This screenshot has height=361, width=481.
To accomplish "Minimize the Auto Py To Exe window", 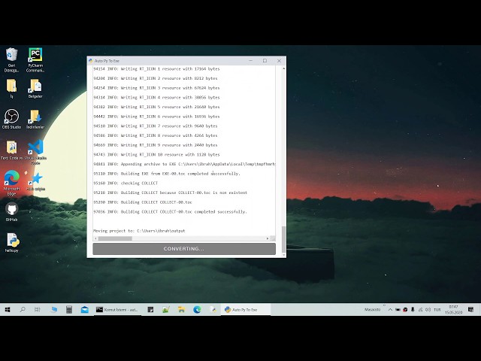I will 250,60.
